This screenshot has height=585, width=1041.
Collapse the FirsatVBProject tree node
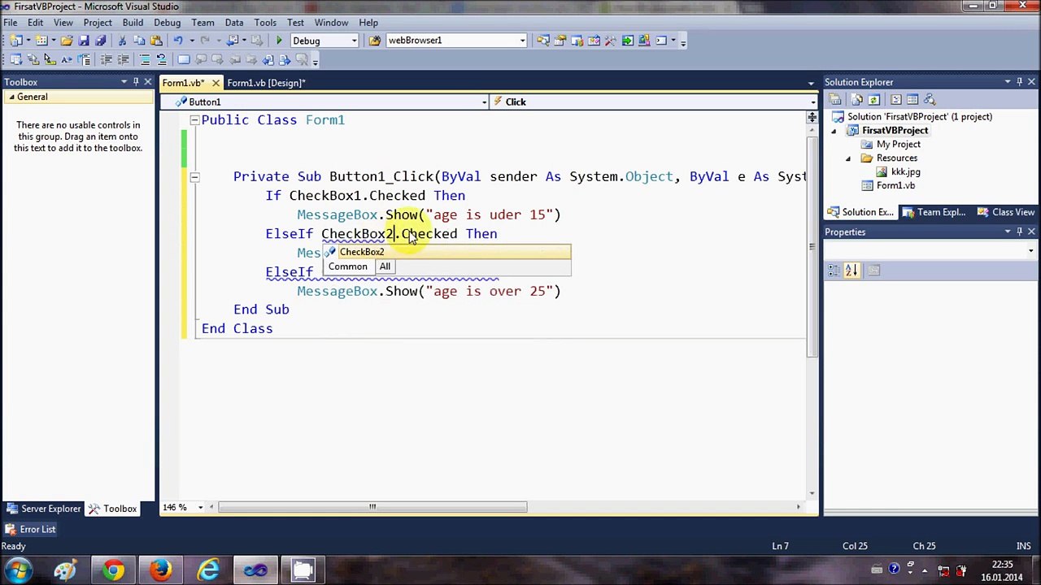[x=834, y=131]
